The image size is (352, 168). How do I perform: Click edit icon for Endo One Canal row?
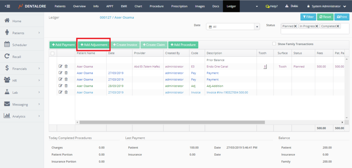click(60, 67)
